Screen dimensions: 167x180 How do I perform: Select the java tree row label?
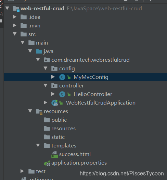(49, 51)
